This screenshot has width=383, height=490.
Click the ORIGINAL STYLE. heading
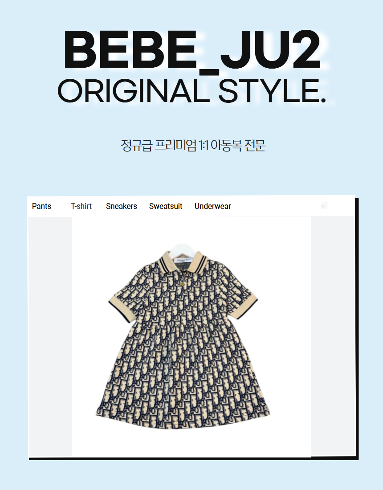tap(192, 91)
